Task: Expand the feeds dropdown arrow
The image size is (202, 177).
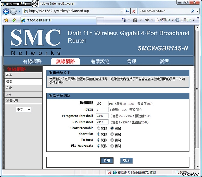Action: pos(141,20)
